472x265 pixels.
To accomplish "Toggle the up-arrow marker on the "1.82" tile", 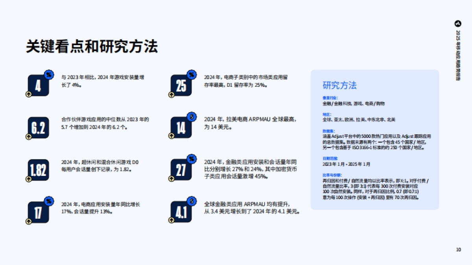I will 28,179.
